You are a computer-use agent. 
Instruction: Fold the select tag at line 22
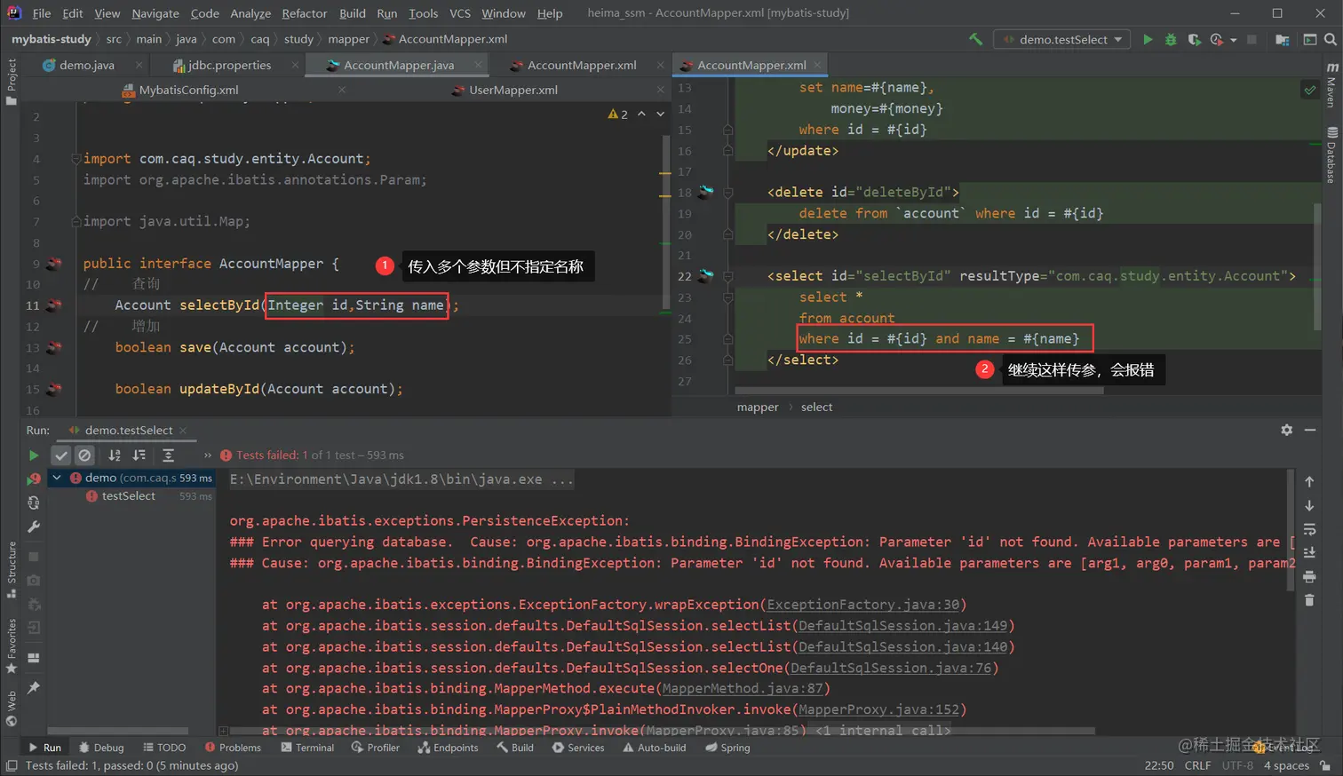click(x=727, y=276)
